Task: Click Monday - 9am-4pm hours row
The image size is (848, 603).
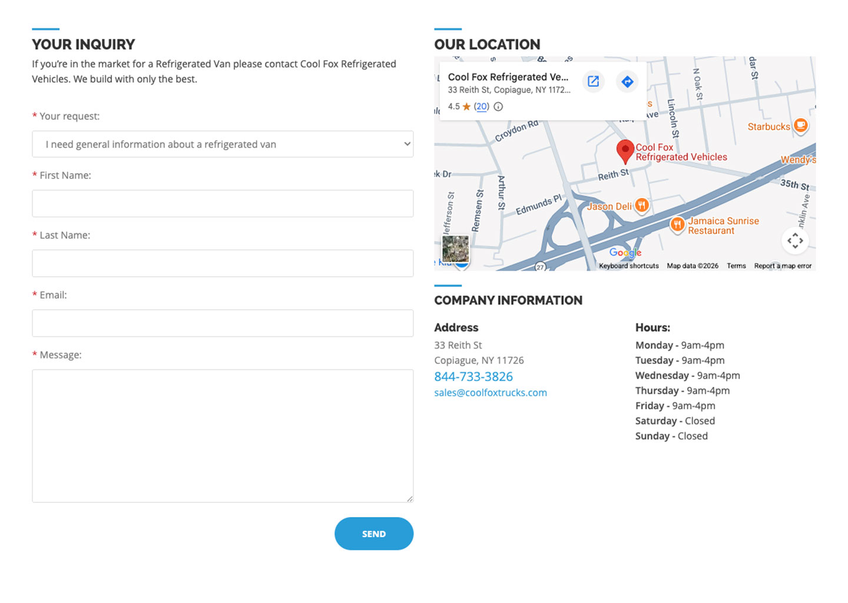Action: coord(680,345)
